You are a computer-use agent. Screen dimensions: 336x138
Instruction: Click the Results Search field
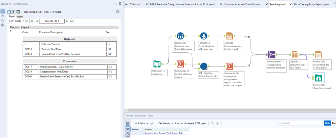click(x=300, y=123)
